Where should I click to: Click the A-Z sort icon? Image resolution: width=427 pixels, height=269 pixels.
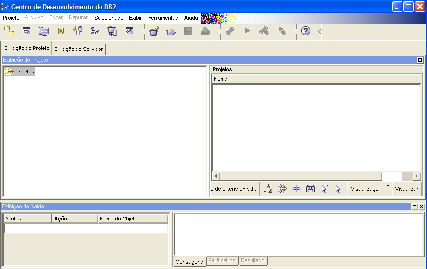click(x=268, y=189)
